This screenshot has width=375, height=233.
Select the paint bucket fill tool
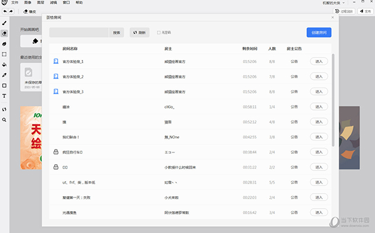point(4,65)
